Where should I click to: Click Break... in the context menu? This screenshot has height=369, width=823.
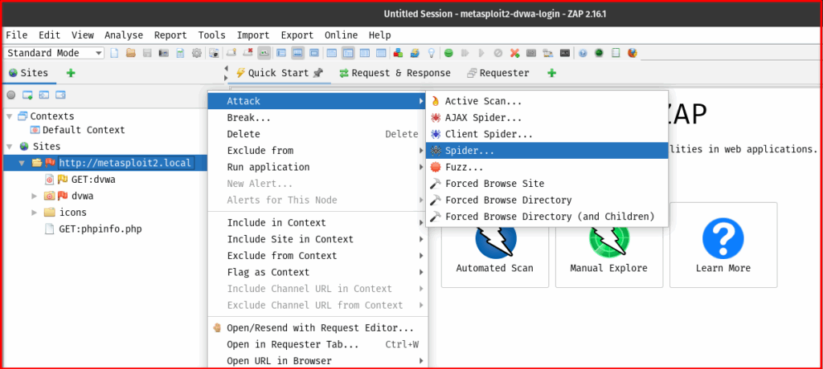(318, 118)
